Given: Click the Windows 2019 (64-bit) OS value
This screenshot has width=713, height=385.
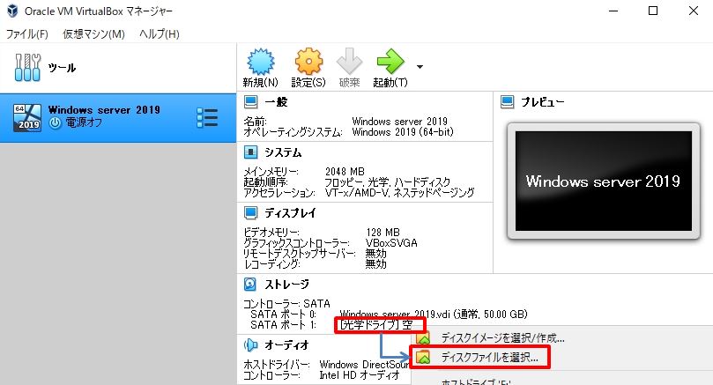Looking at the screenshot, I should [403, 132].
